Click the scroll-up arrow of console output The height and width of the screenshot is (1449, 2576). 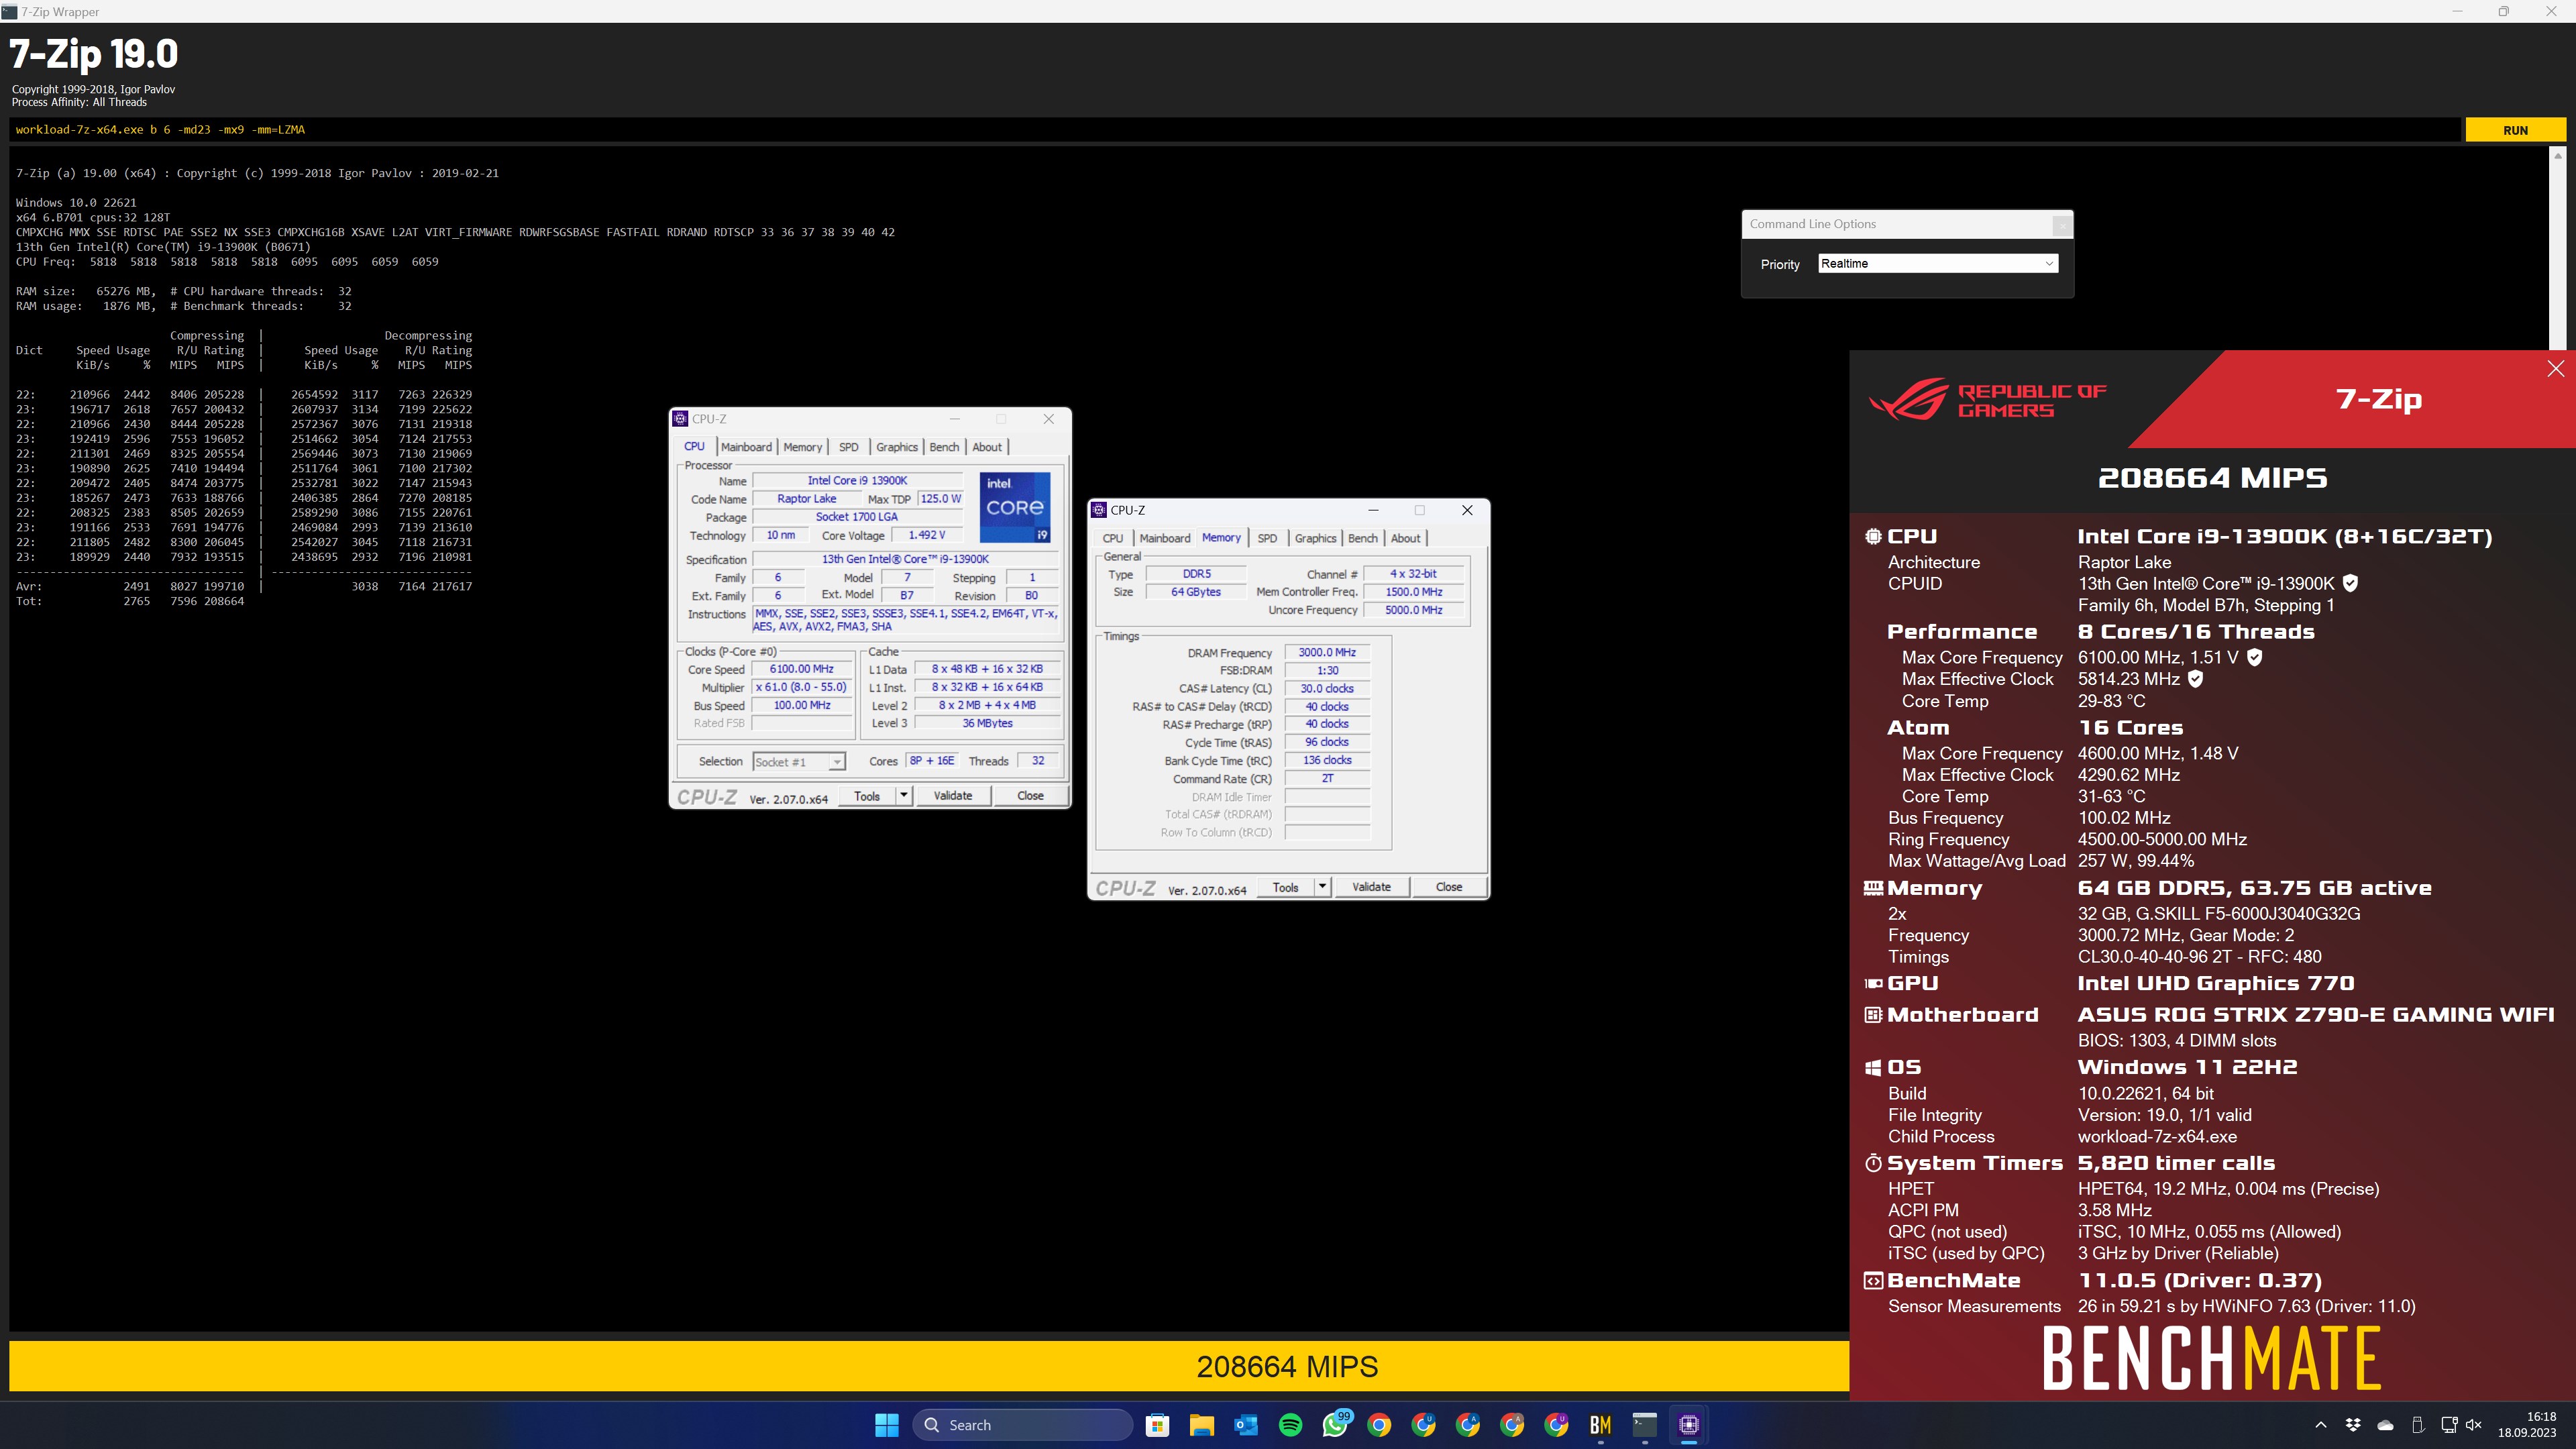pyautogui.click(x=2557, y=156)
